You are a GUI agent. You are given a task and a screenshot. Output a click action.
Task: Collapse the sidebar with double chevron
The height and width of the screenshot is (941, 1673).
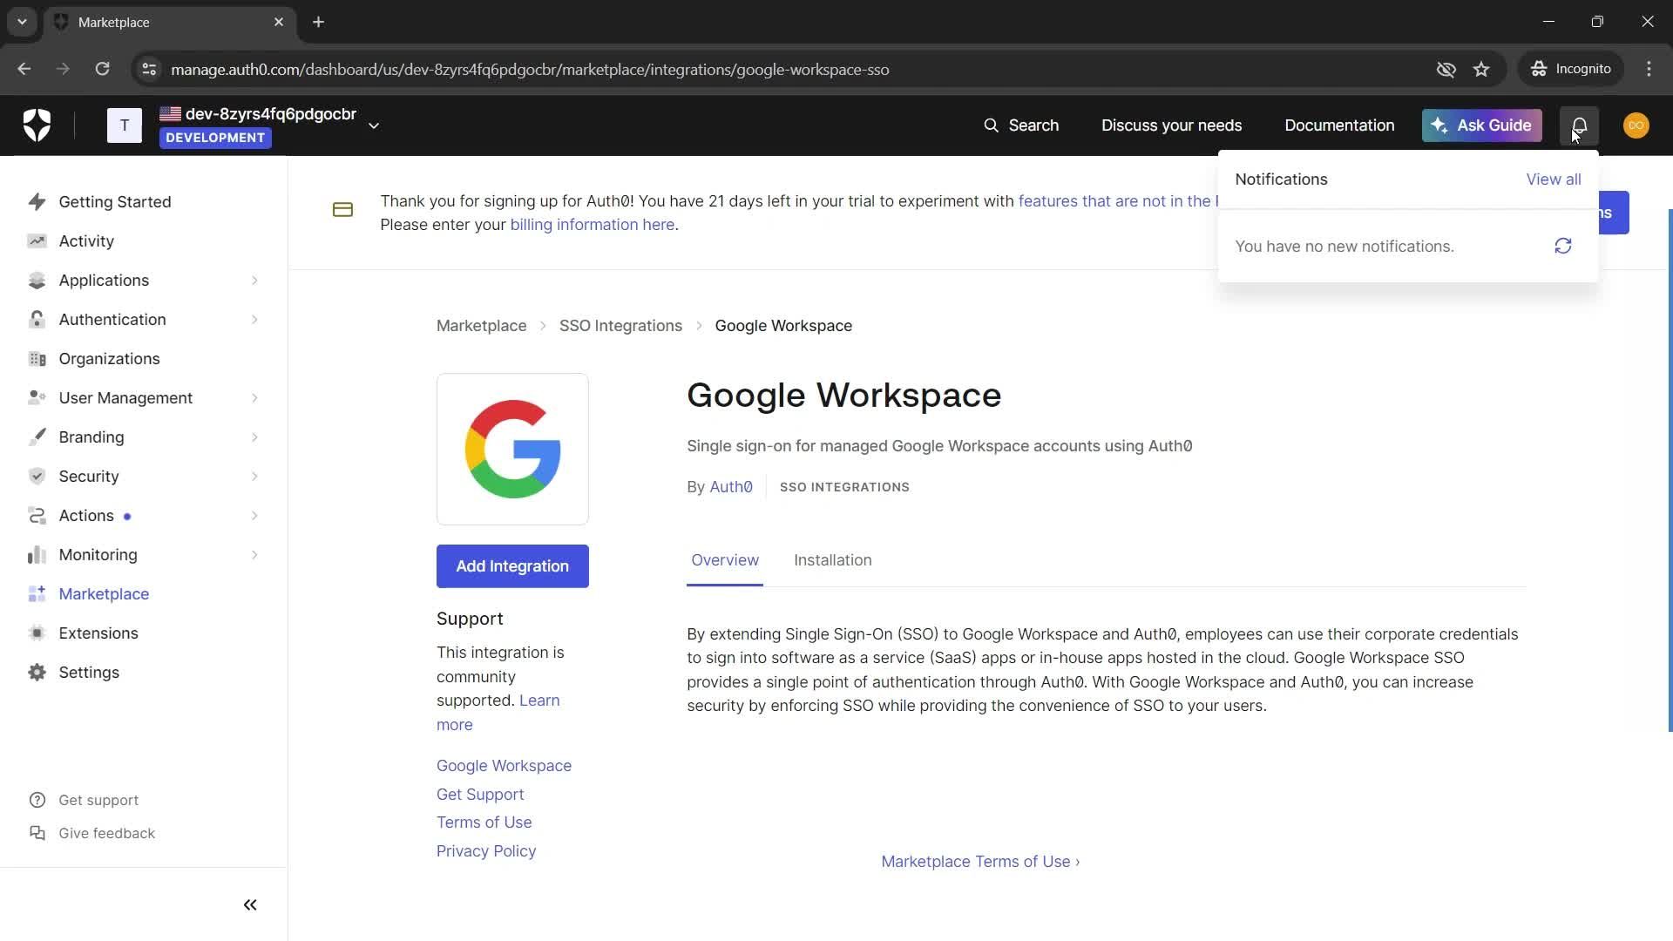point(250,905)
